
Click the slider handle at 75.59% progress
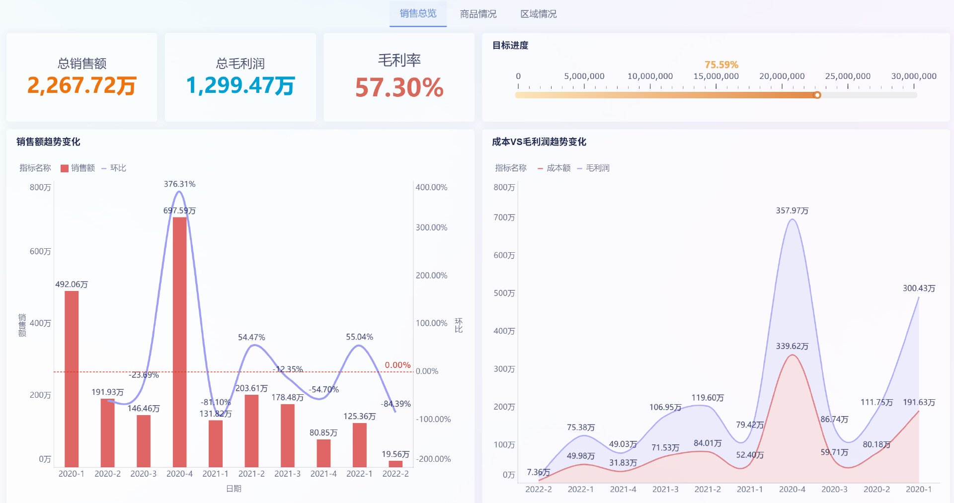click(818, 95)
